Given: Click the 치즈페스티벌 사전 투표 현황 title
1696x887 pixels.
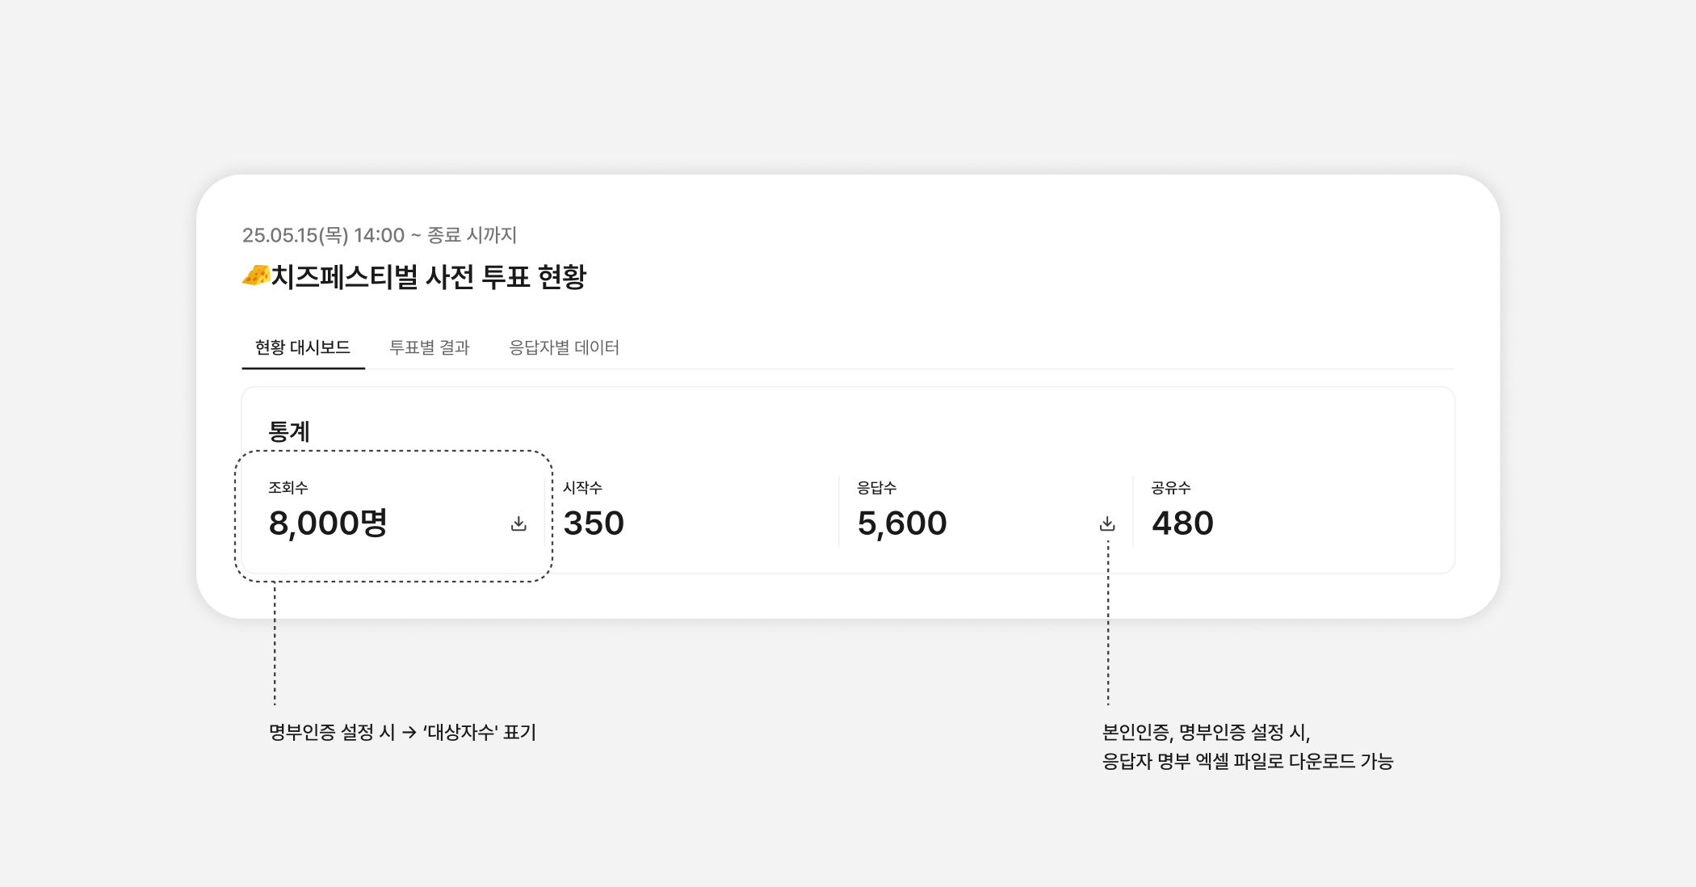Looking at the screenshot, I should click(x=429, y=277).
